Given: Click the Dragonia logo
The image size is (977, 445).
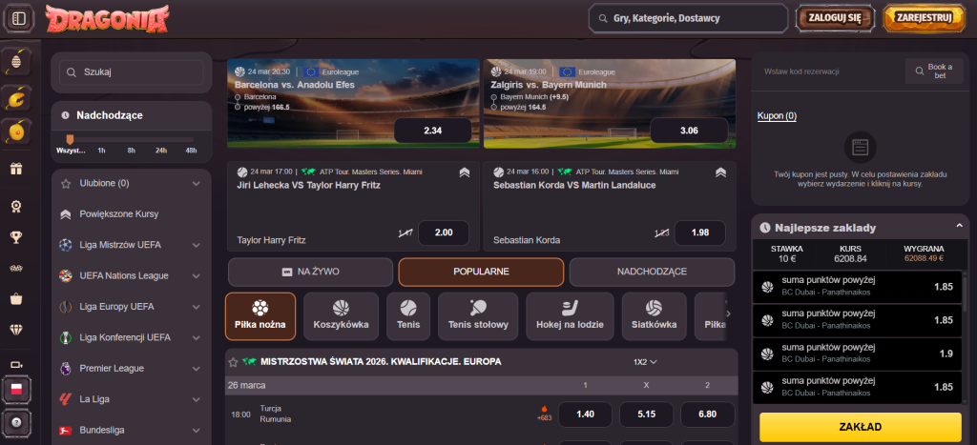Looking at the screenshot, I should click(x=107, y=19).
